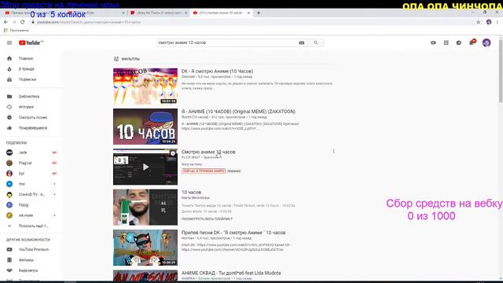Go back with the browser back arrow
This screenshot has width=503, height=283.
[6, 22]
